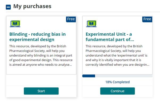This screenshot has height=104, width=160.
Task: Collapse the My purchases section using minus icon
Action: [8, 7]
